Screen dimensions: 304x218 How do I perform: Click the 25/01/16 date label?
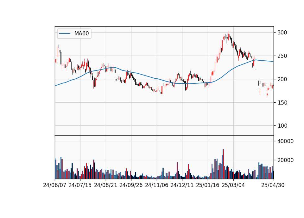207,185
